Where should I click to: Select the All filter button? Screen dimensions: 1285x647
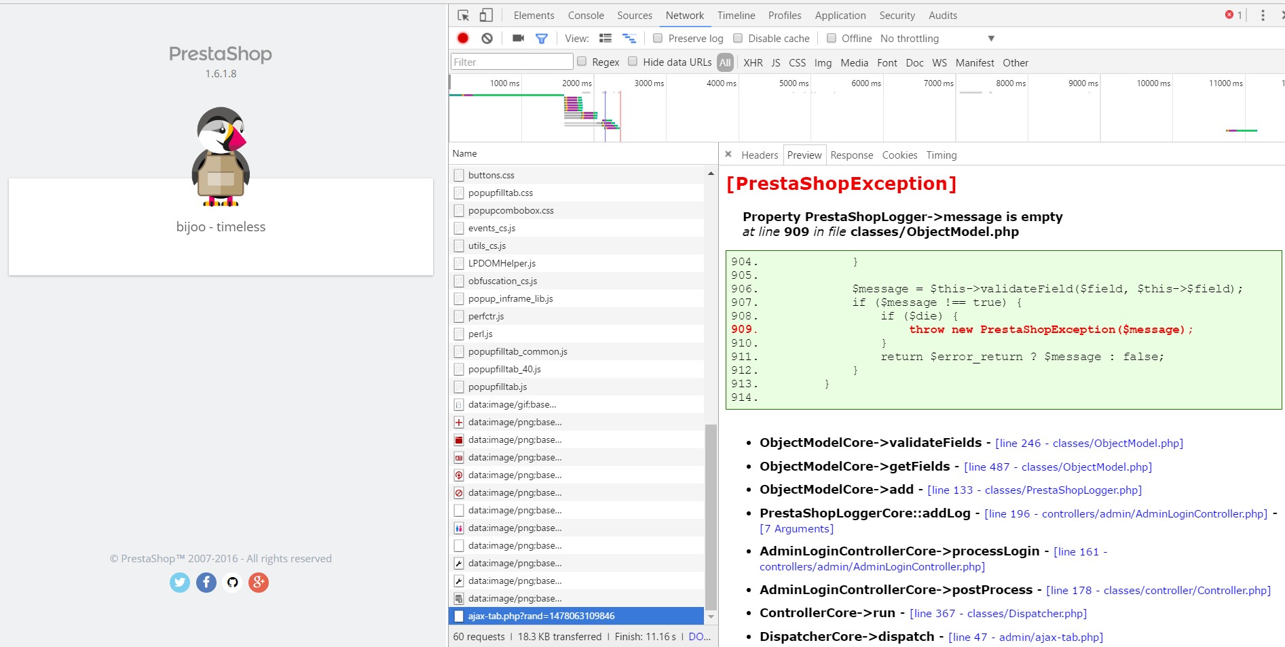click(x=725, y=62)
